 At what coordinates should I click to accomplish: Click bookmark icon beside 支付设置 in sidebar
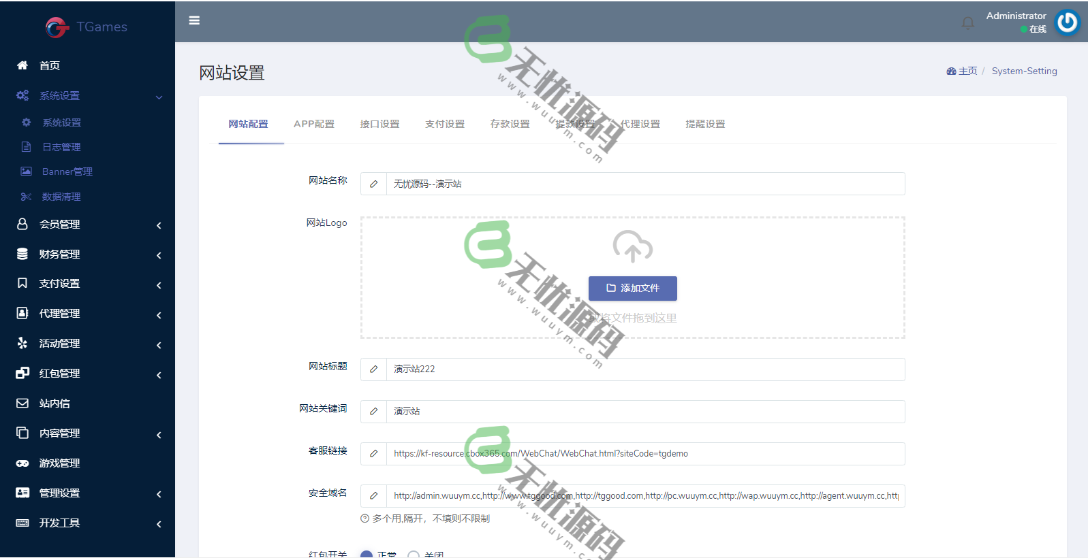coord(22,283)
